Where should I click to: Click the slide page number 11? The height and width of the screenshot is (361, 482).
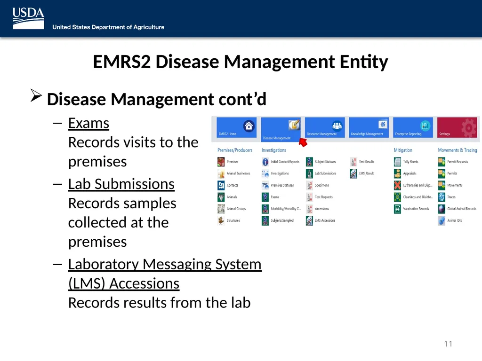click(448, 344)
